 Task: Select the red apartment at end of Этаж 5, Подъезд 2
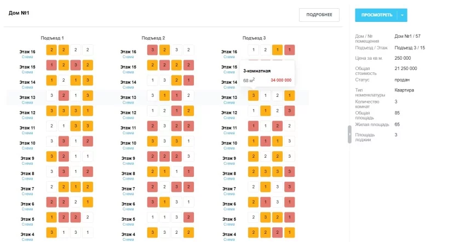188,217
